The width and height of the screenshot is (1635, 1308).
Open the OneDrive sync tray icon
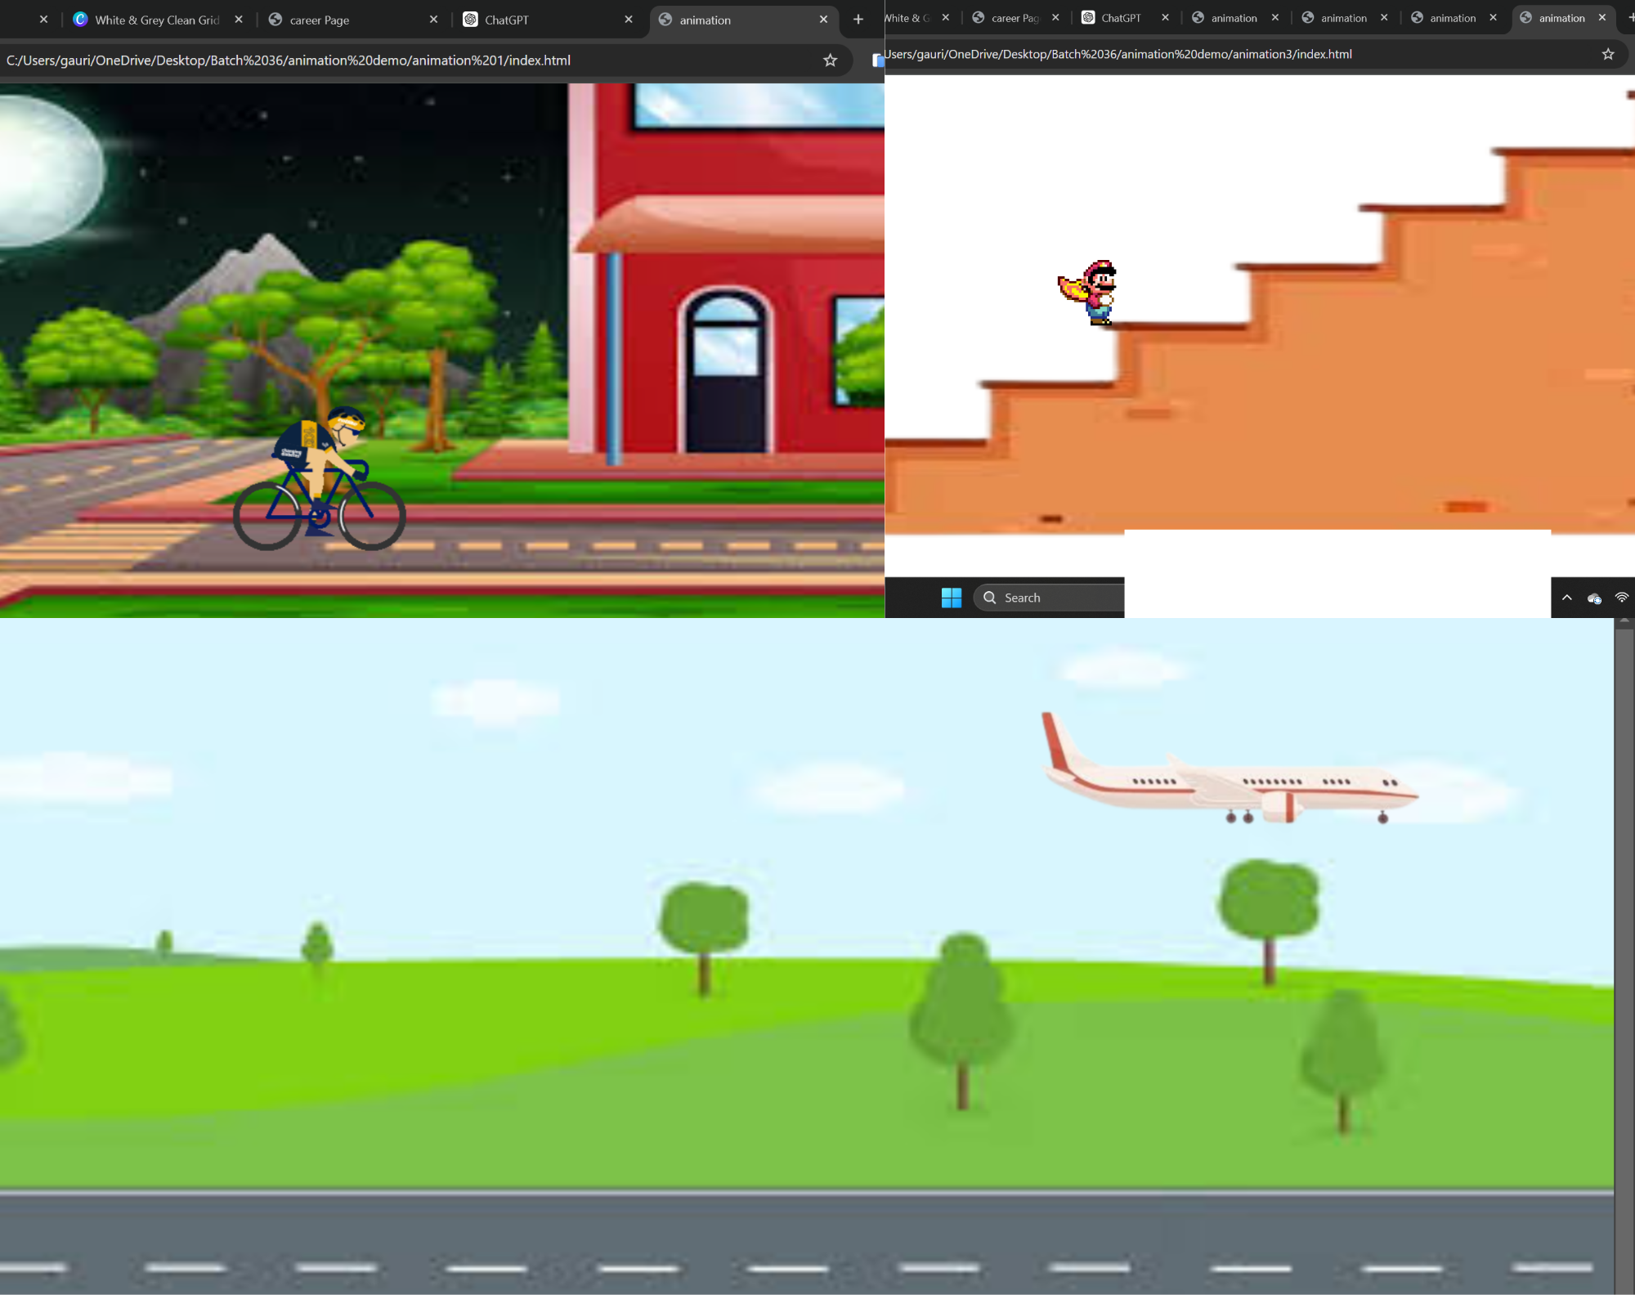tap(1594, 598)
